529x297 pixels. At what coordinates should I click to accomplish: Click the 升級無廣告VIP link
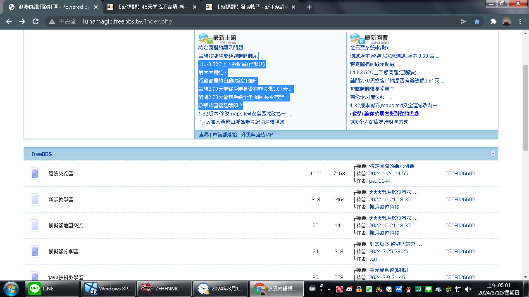[x=257, y=135]
